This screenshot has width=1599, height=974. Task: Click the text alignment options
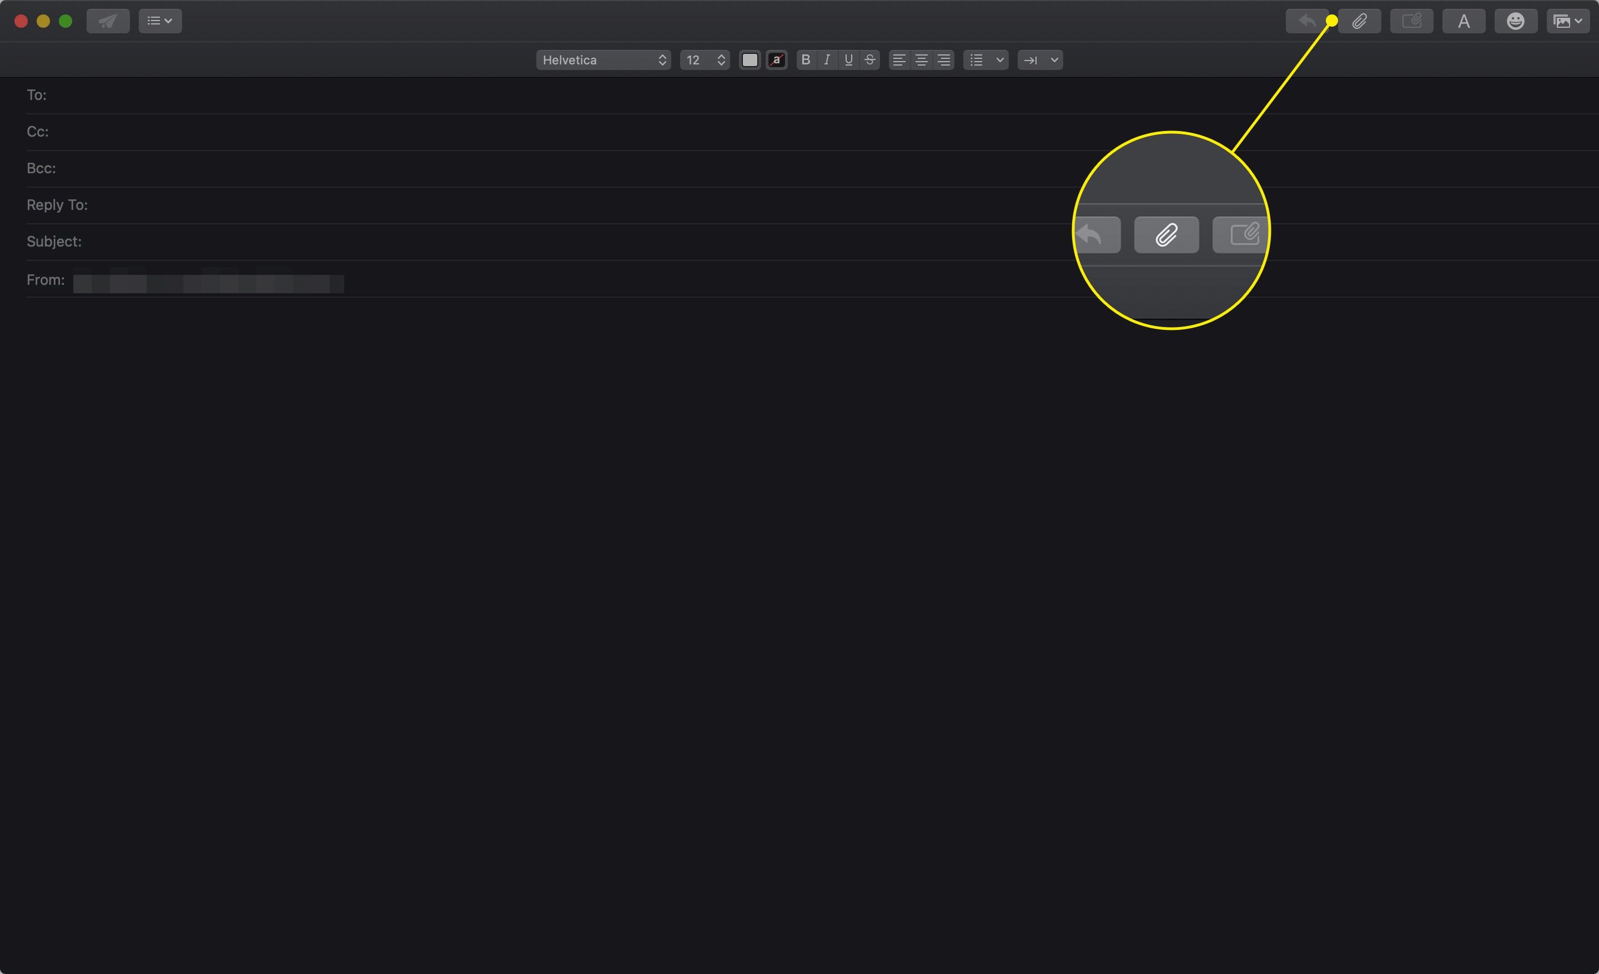(x=923, y=59)
